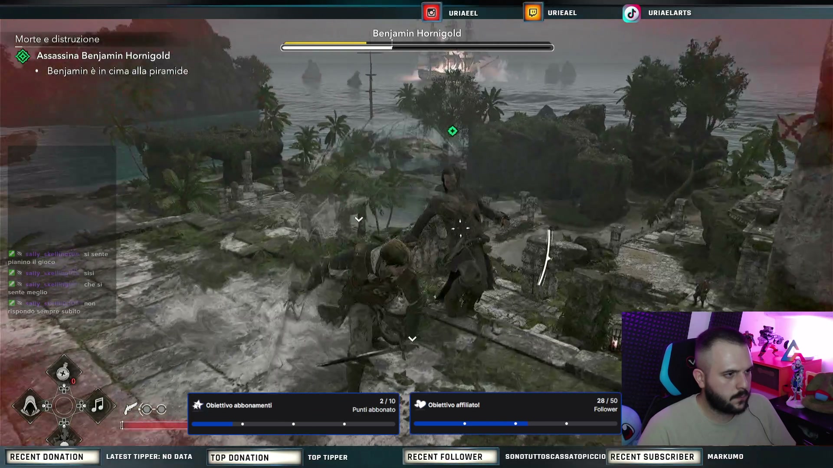The image size is (833, 468).
Task: Click the 'Obiettivo affiliato!' goal title
Action: point(454,405)
